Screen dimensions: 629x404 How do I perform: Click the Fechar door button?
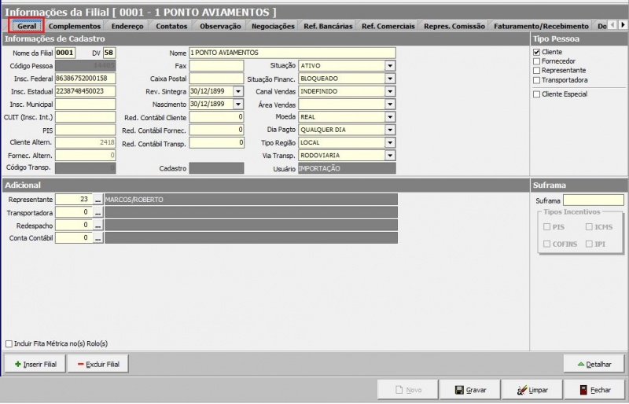point(594,390)
